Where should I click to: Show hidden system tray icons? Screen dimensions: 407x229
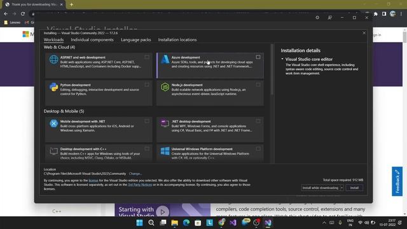[324, 223]
